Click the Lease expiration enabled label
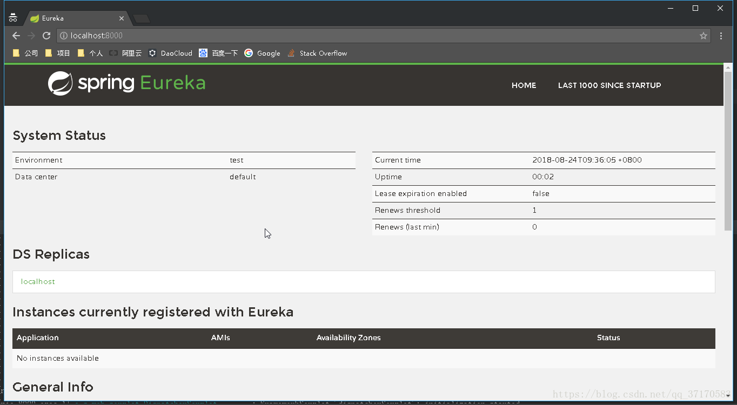This screenshot has width=737, height=405. pyautogui.click(x=421, y=193)
